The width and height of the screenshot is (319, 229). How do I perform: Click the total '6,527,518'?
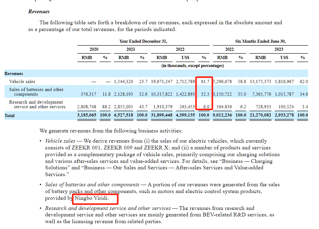pos(124,115)
